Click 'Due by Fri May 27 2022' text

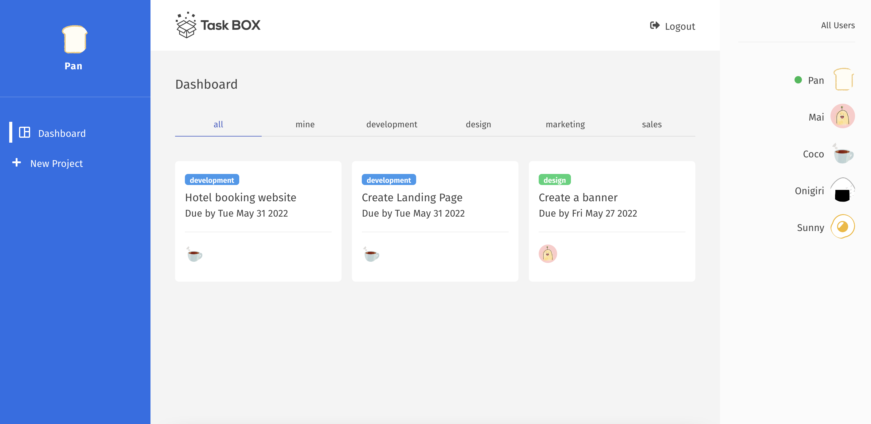588,213
